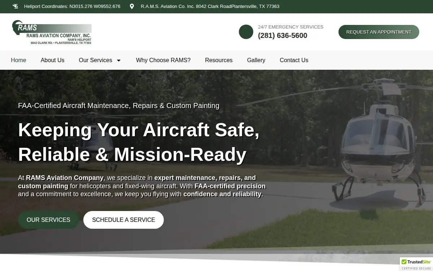
Task: Expand the Our Services dropdown arrow
Action: 118,60
